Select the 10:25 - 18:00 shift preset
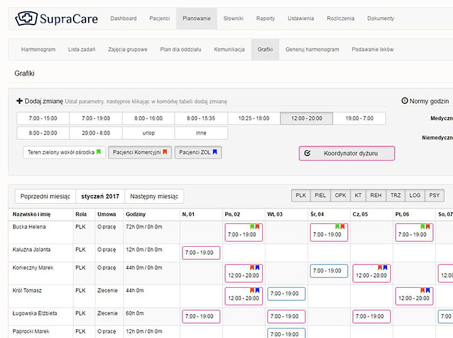The height and width of the screenshot is (338, 453). [254, 118]
